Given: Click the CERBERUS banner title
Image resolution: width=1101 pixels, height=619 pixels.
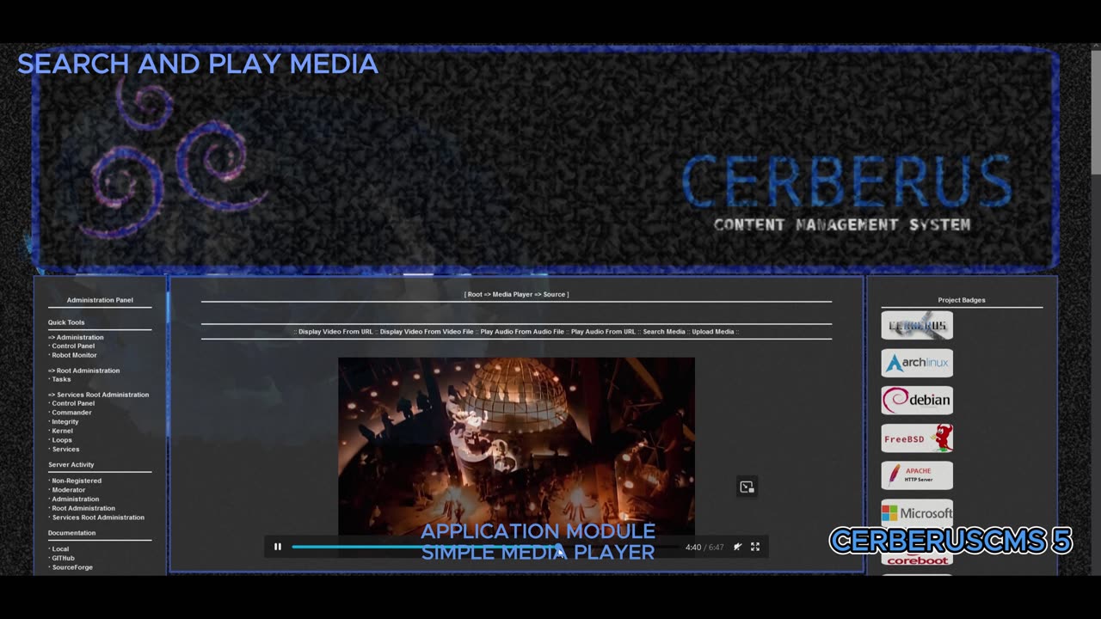Looking at the screenshot, I should pos(846,182).
